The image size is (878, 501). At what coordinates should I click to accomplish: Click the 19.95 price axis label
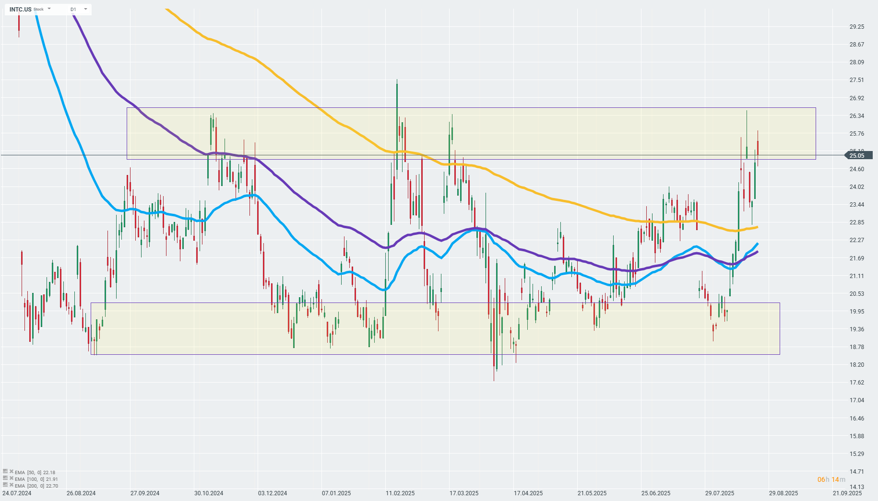857,312
